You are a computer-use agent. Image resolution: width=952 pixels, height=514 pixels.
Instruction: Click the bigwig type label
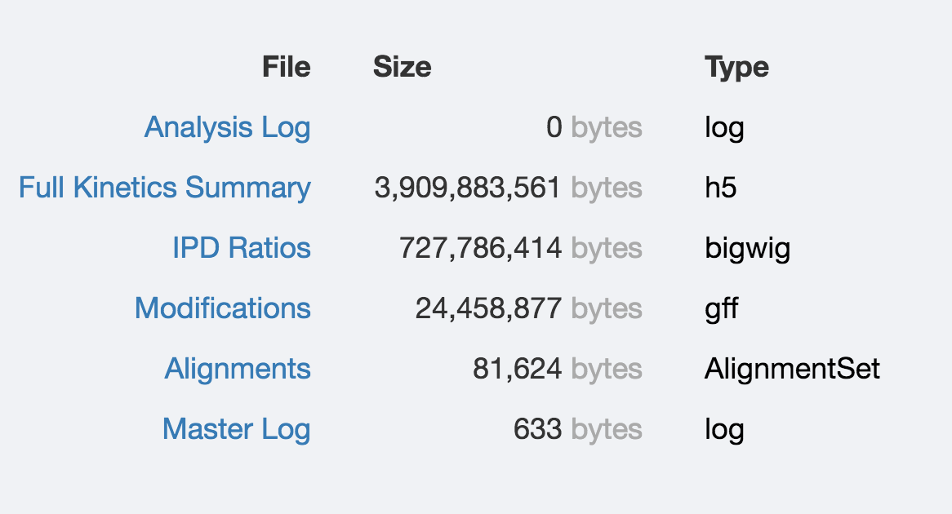point(747,248)
